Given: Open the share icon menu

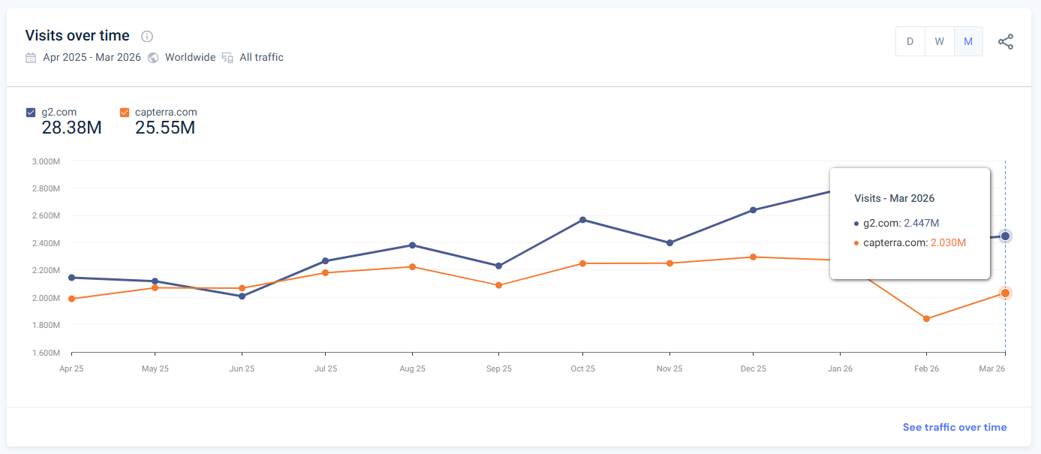Looking at the screenshot, I should (1006, 42).
